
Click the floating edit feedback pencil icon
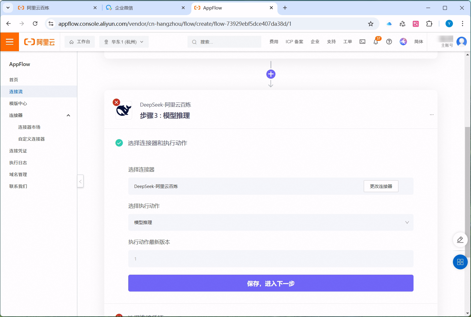tap(460, 239)
